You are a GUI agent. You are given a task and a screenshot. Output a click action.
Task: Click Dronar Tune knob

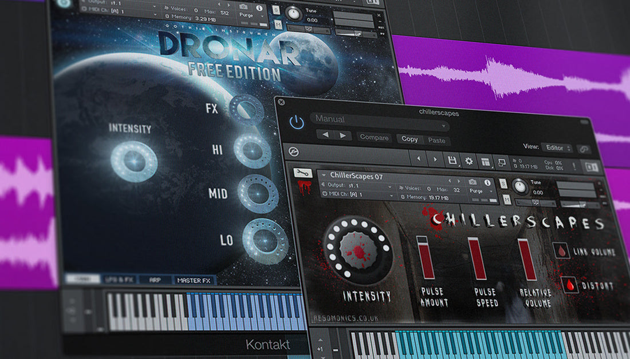coord(293,13)
